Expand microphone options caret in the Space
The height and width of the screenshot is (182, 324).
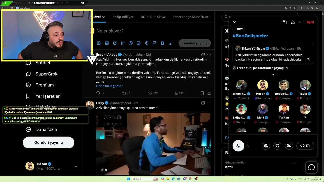(248, 146)
